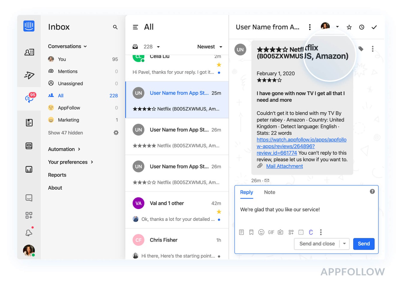This screenshot has height=284, width=402.
Task: Open the notifications bell in the sidebar
Action: pos(29,233)
